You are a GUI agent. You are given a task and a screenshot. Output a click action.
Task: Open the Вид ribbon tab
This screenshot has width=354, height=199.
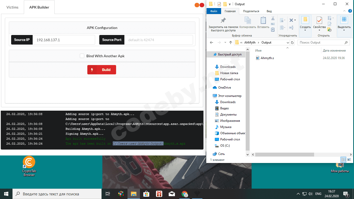(x=269, y=11)
